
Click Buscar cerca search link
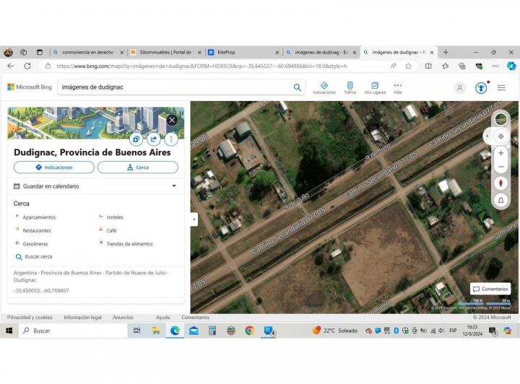(34, 257)
